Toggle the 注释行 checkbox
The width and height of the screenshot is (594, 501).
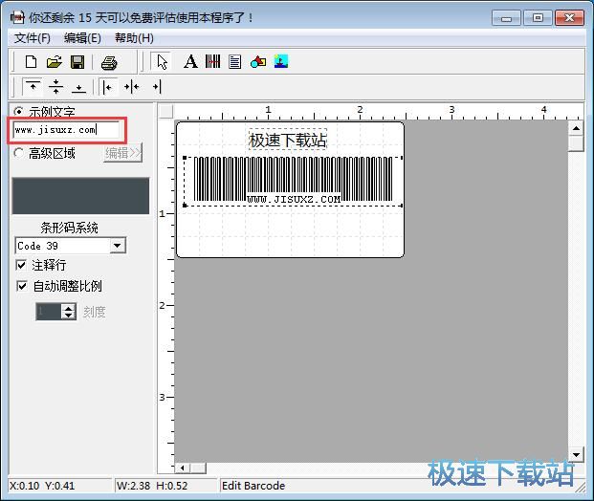pyautogui.click(x=22, y=265)
